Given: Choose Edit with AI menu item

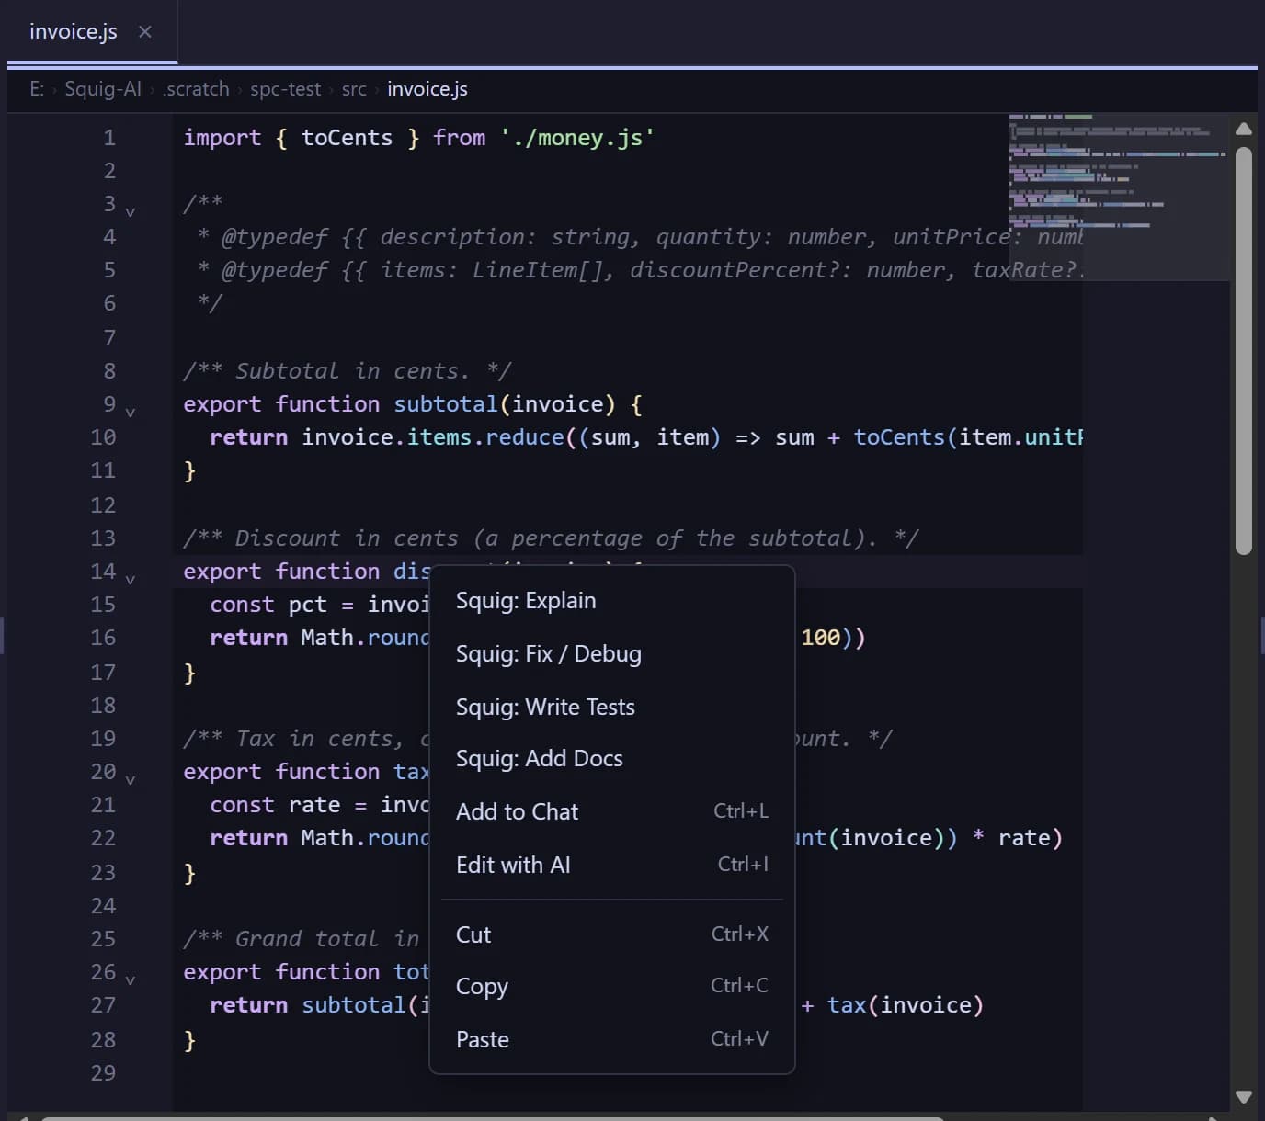Looking at the screenshot, I should (x=612, y=865).
